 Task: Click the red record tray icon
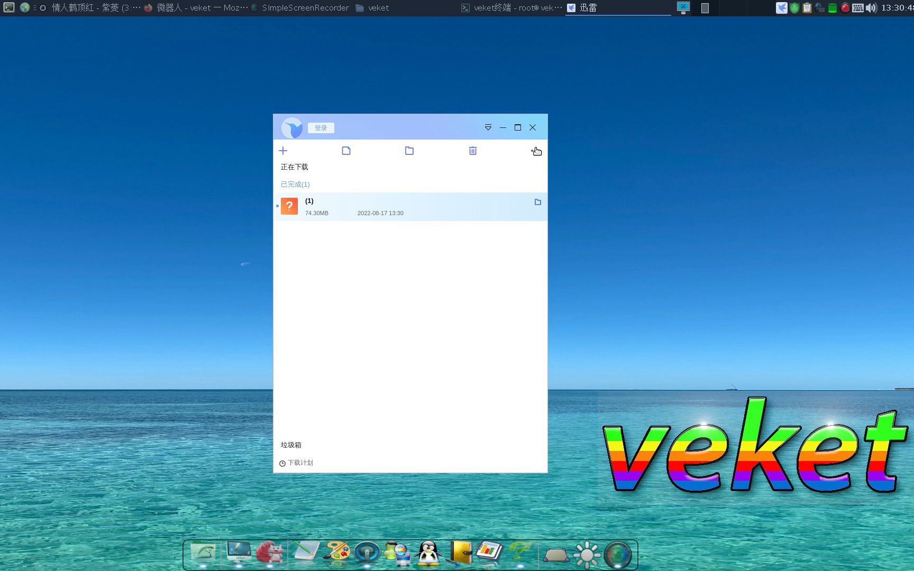[x=845, y=8]
